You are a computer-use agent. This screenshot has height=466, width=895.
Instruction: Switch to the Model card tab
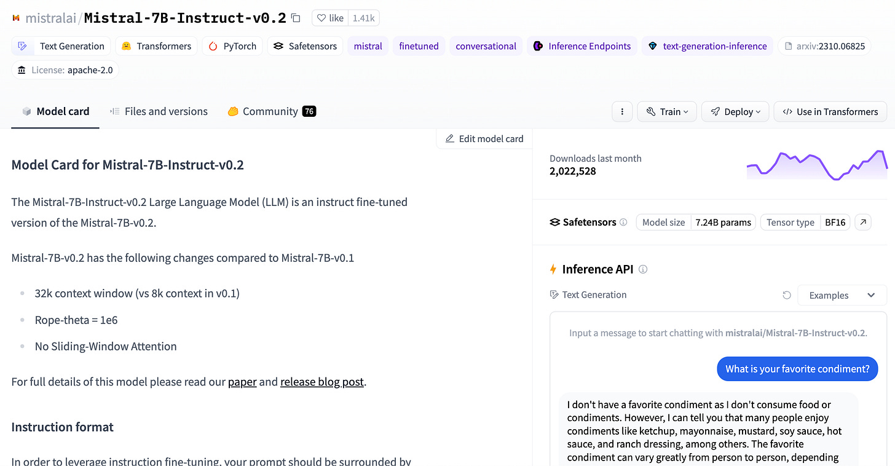click(55, 111)
